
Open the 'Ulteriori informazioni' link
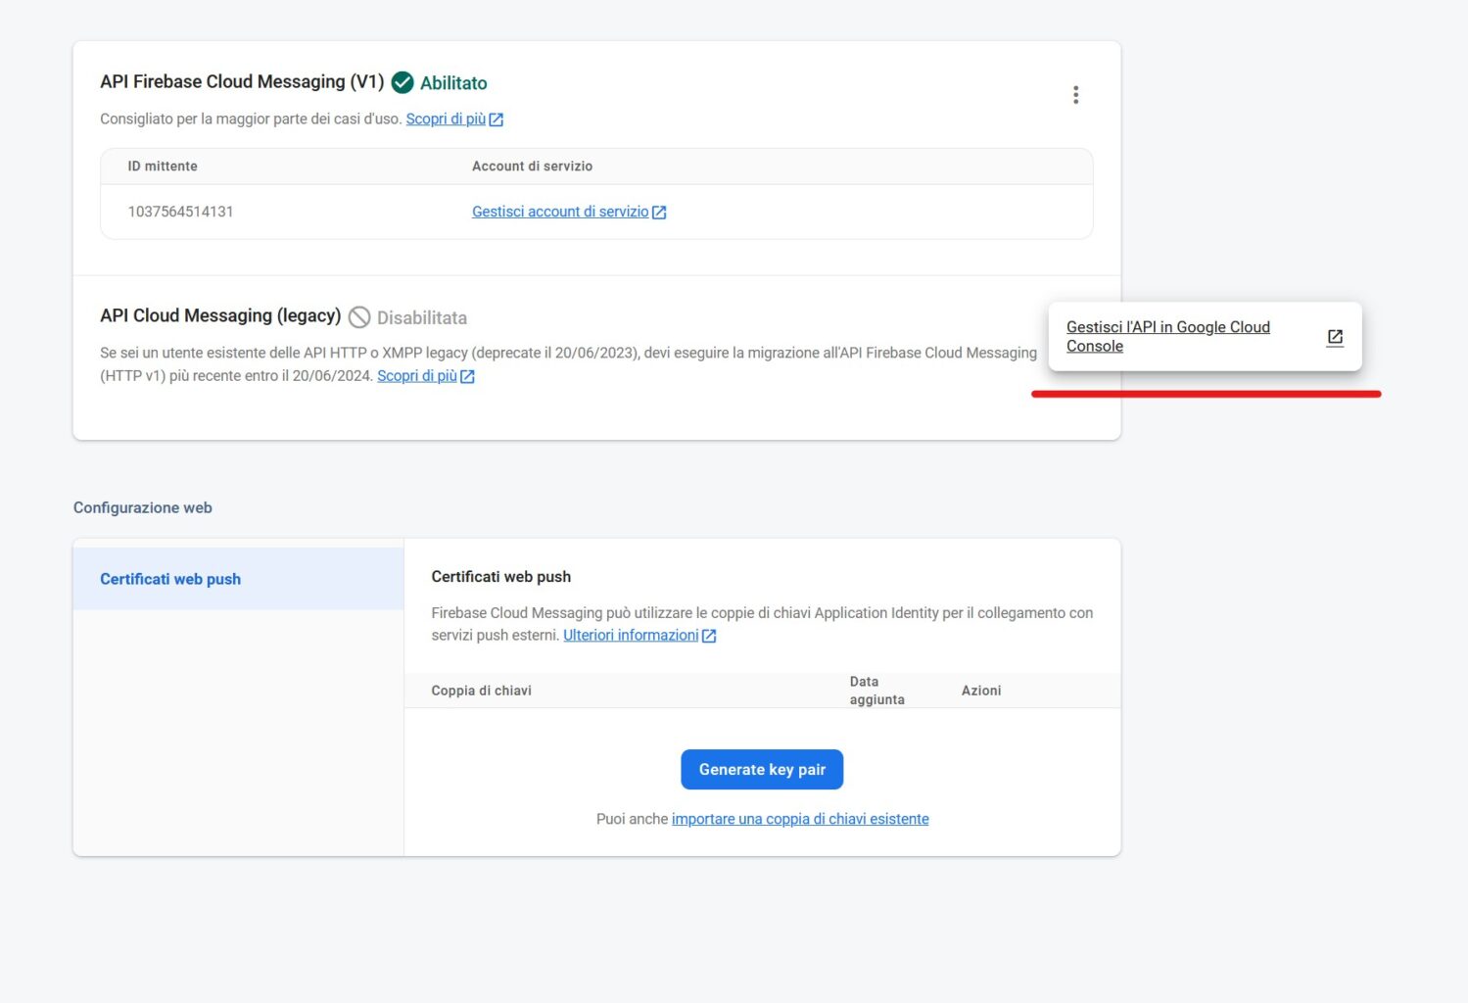(631, 635)
